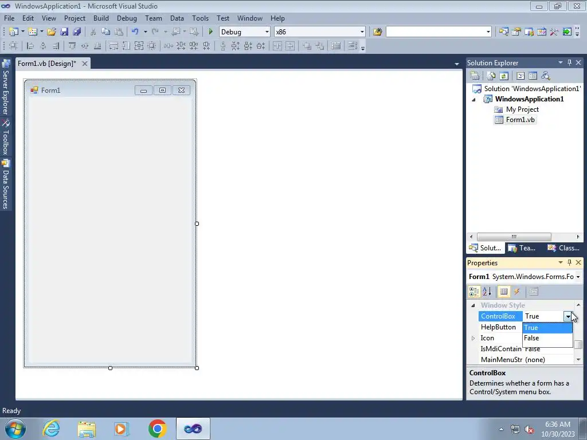
Task: Switch to the Class View tab
Action: pyautogui.click(x=563, y=247)
